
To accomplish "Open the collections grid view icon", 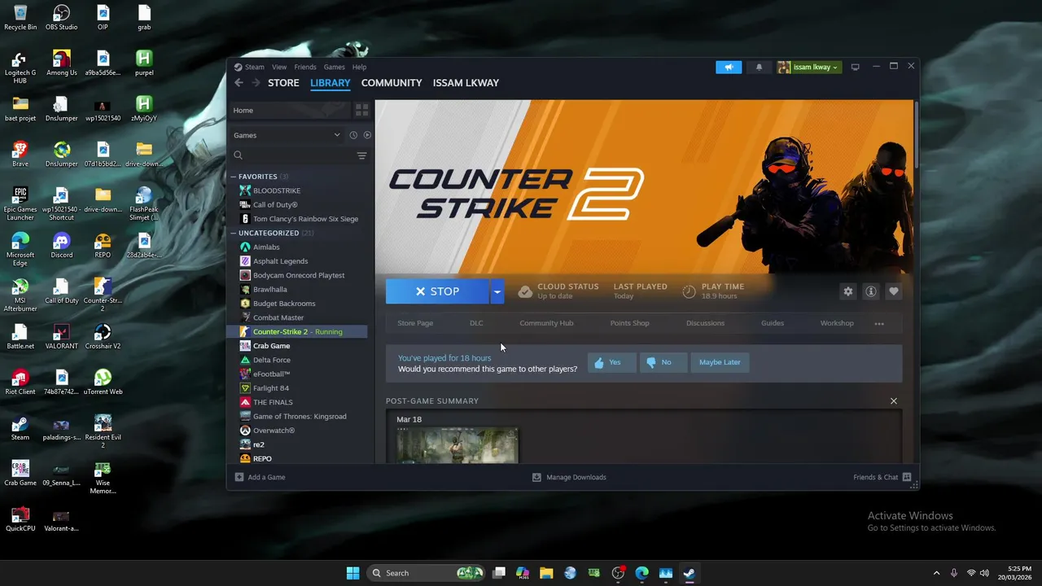I will [x=362, y=110].
